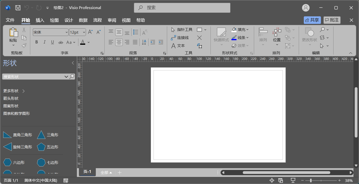Add a new page with the plus button
The width and height of the screenshot is (359, 184).
[x=120, y=172]
